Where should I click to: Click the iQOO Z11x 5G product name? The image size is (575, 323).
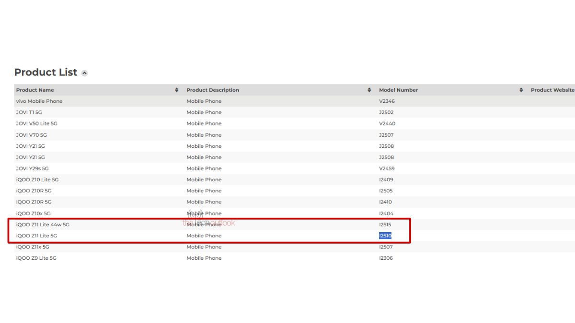coord(33,247)
